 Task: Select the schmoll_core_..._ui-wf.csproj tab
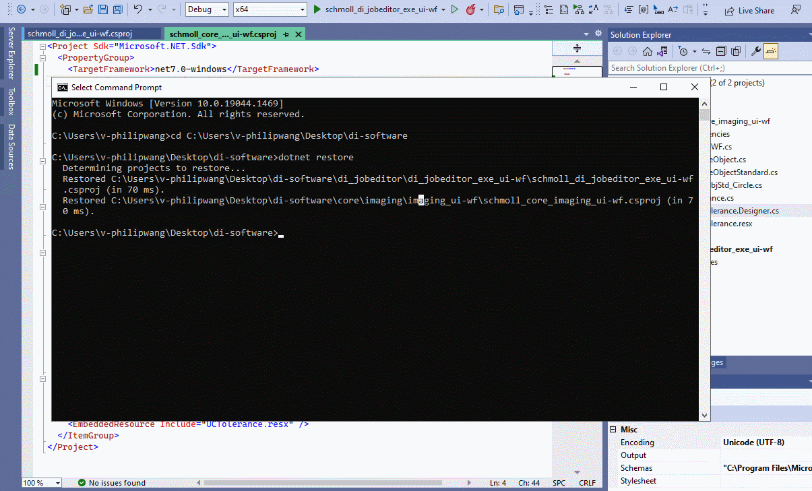[223, 34]
